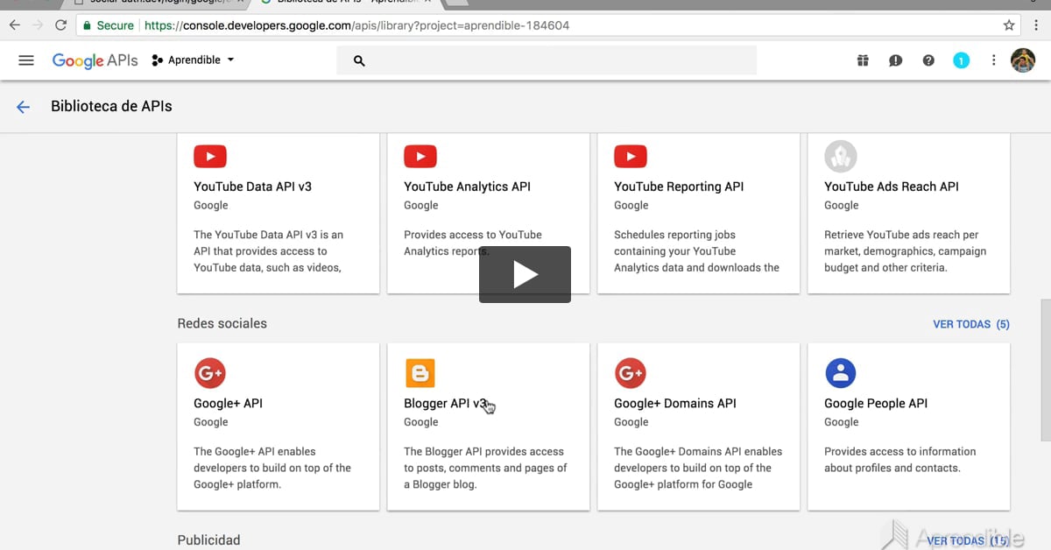Click the Blogger API orange icon
The height and width of the screenshot is (550, 1051).
[x=420, y=374]
